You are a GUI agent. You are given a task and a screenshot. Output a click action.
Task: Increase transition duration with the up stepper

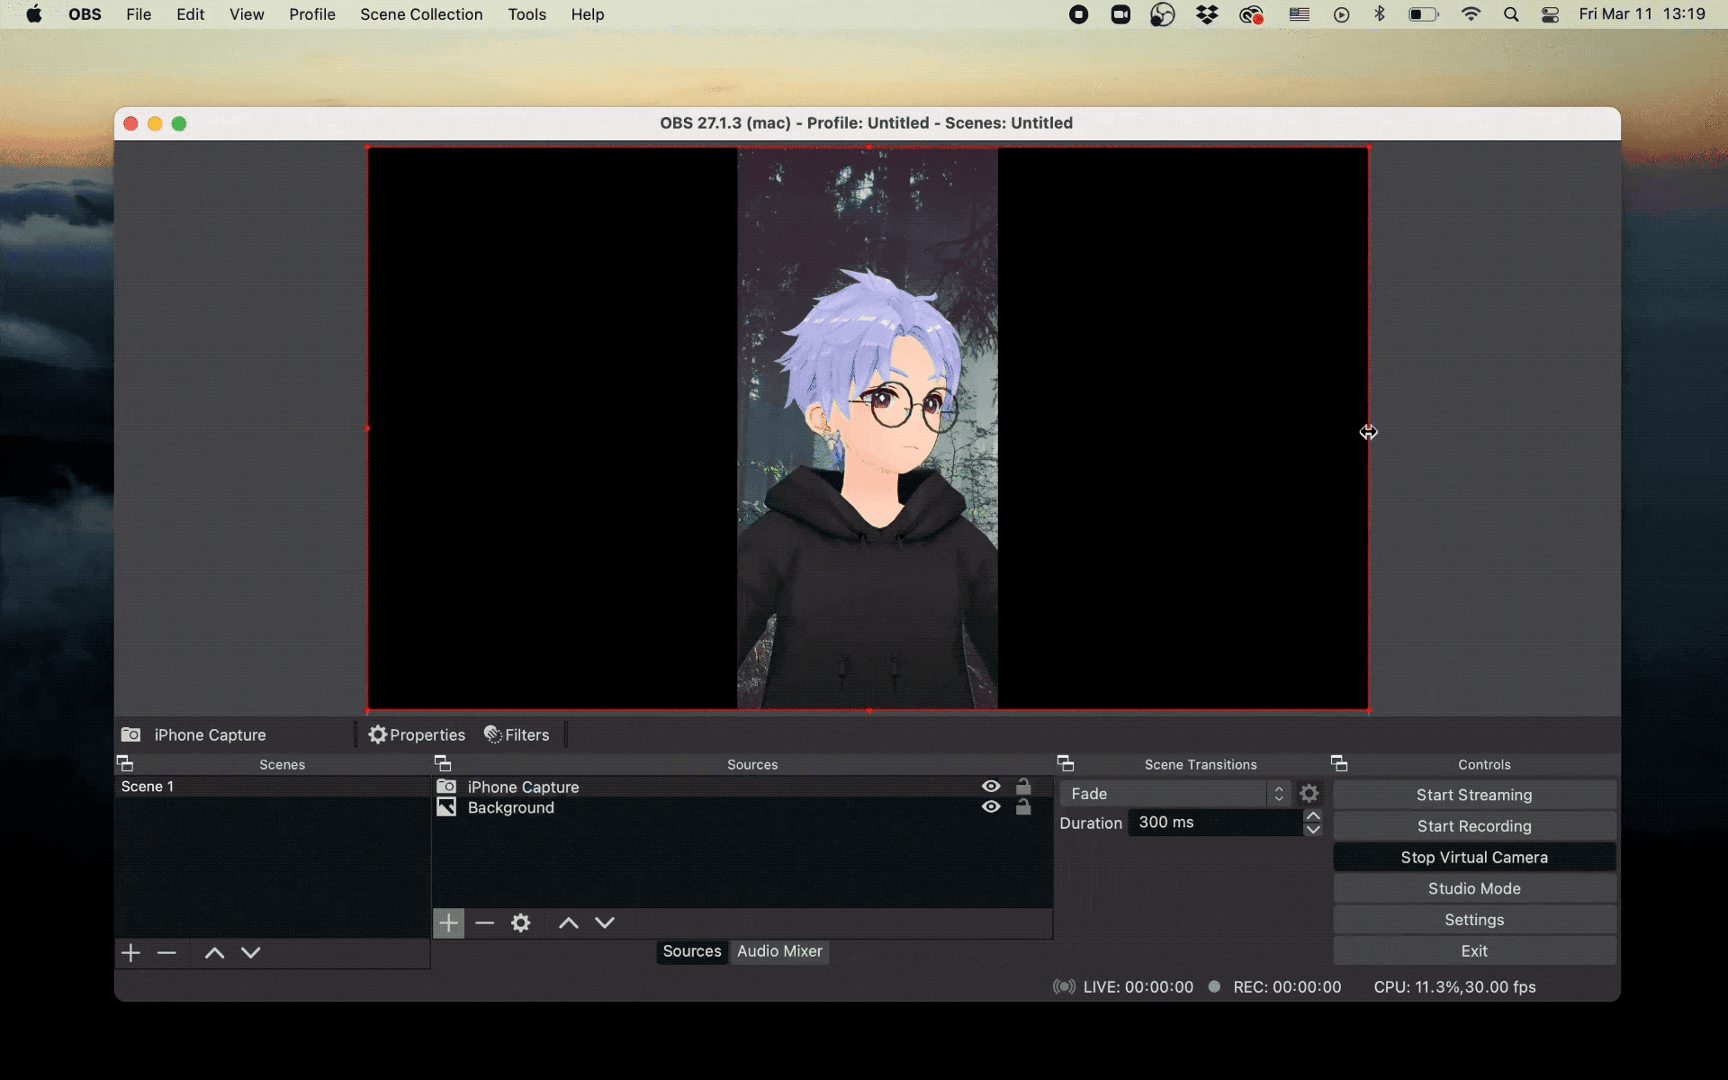point(1312,815)
